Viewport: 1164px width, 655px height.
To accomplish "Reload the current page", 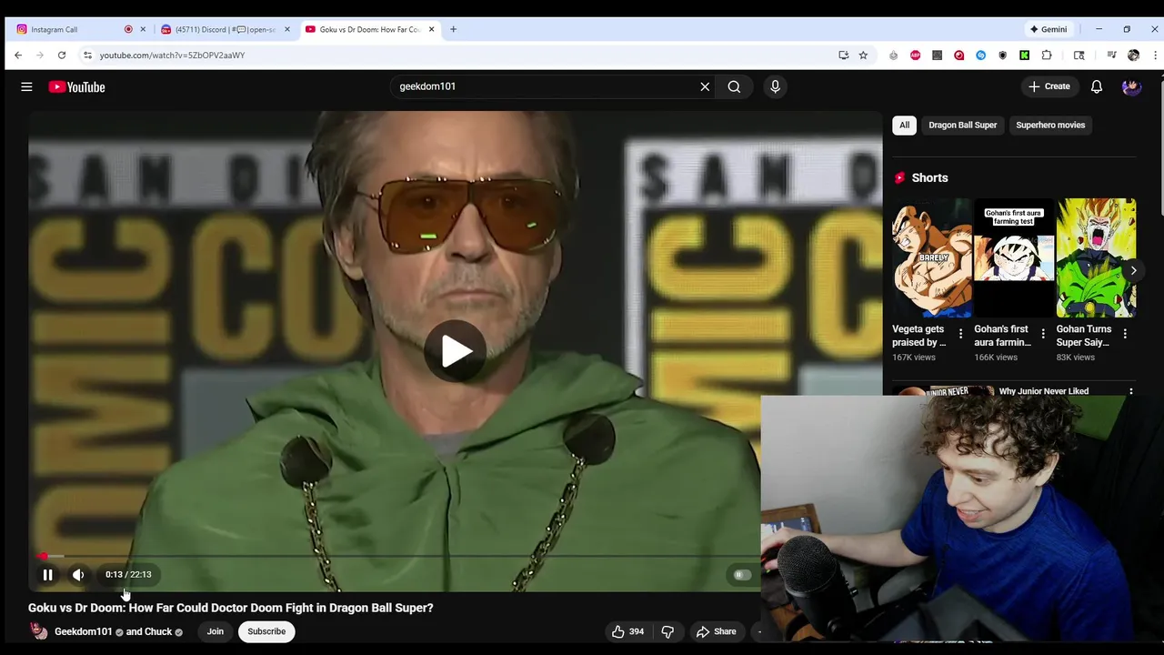I will pyautogui.click(x=62, y=55).
